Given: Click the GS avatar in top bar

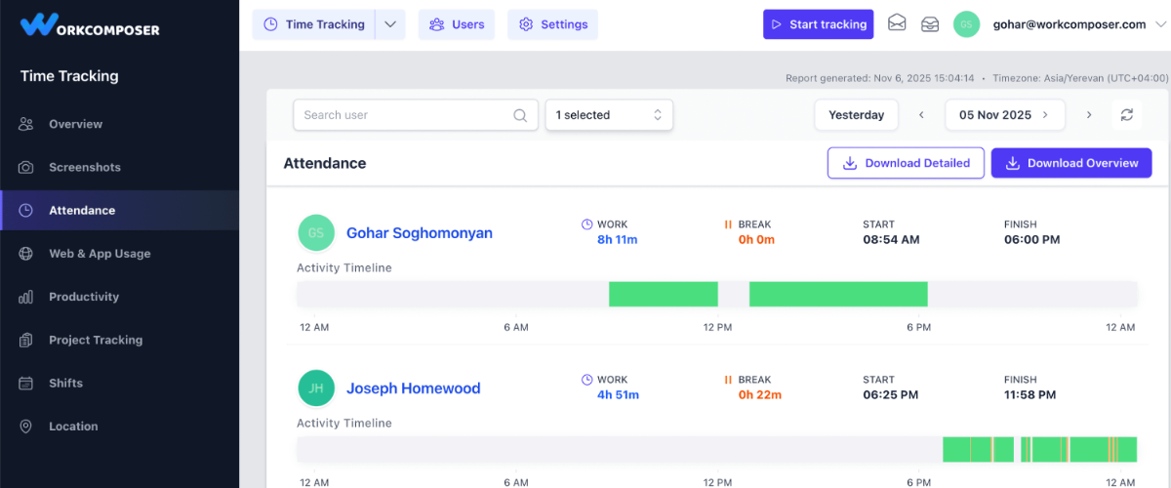Looking at the screenshot, I should pyautogui.click(x=966, y=24).
